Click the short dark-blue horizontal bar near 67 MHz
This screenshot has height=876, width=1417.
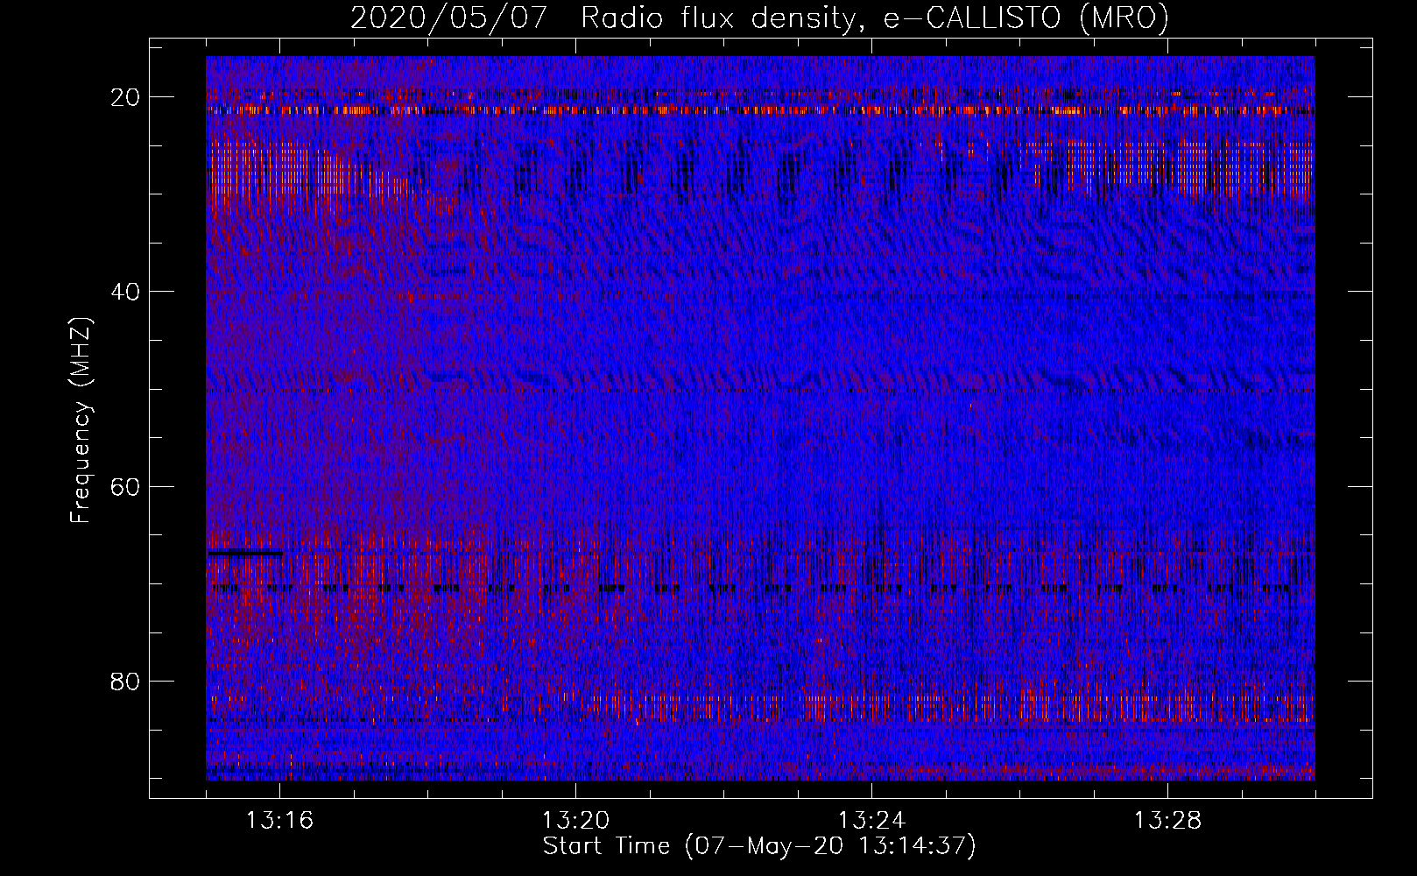245,553
